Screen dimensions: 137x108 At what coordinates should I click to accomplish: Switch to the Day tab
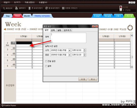click(8, 16)
